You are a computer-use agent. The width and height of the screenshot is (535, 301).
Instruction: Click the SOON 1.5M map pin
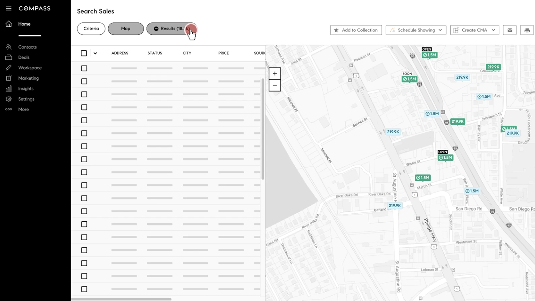click(x=410, y=79)
